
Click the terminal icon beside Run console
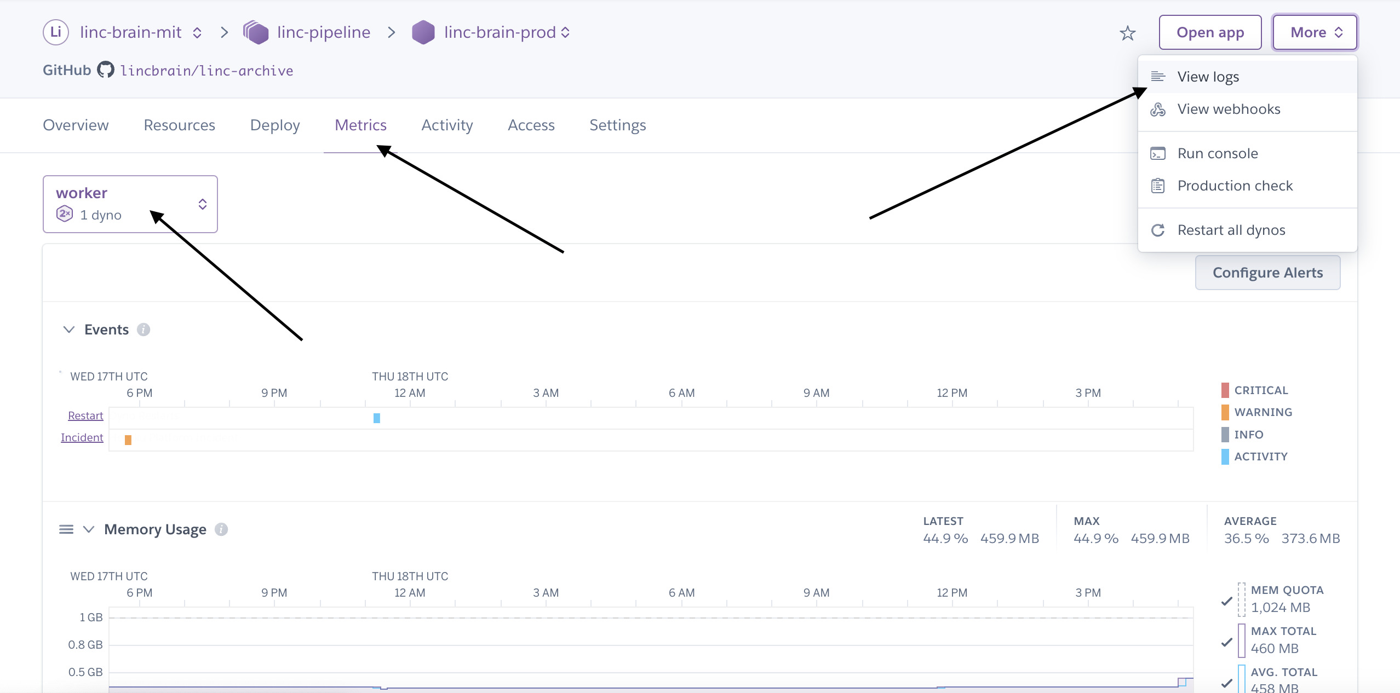(1158, 153)
